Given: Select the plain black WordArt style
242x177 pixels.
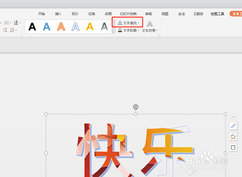Looking at the screenshot, I should tap(32, 26).
